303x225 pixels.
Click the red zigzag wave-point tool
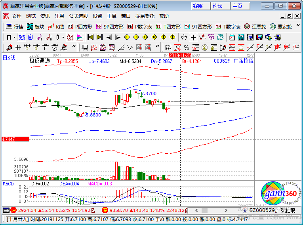tap(202, 37)
